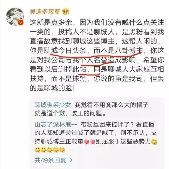Select the underlined text 聊城今日头条
The height and width of the screenshot is (169, 169).
pyautogui.click(x=65, y=51)
